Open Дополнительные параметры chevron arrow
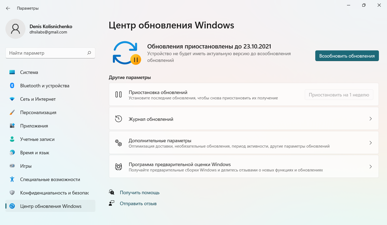The width and height of the screenshot is (387, 225). pyautogui.click(x=371, y=143)
